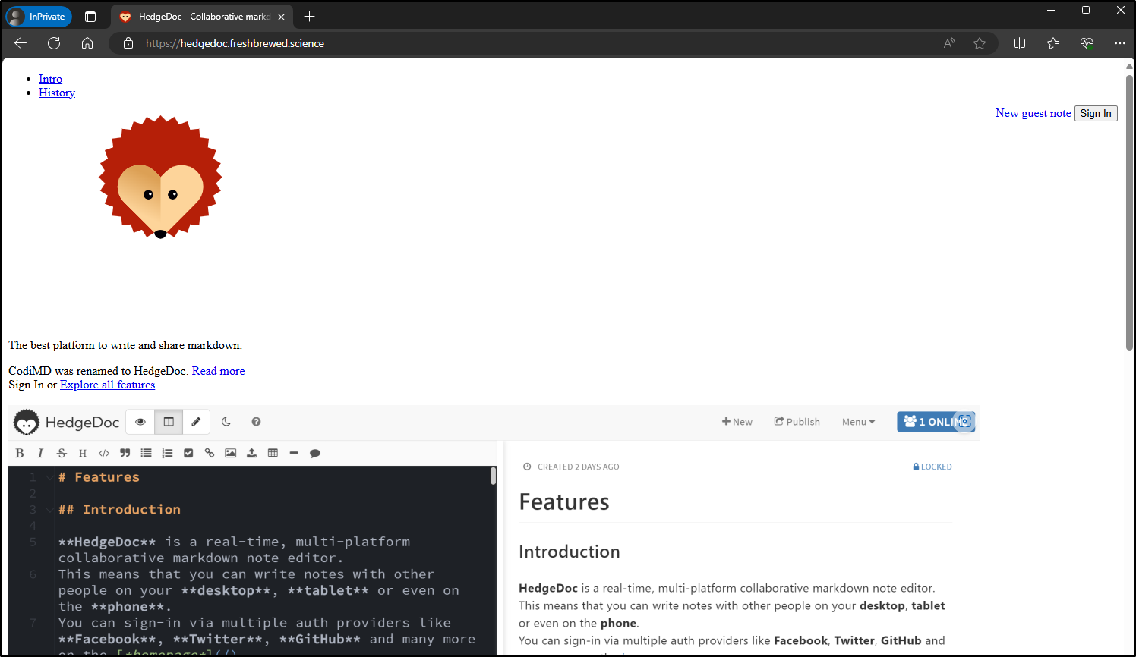Open Browser essentials heart icon
The height and width of the screenshot is (657, 1136).
click(x=1087, y=43)
